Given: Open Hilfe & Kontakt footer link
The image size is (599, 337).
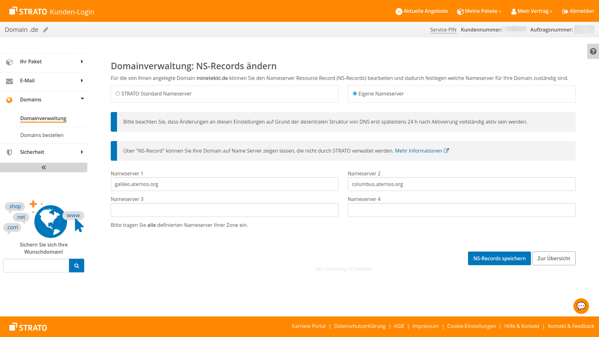Looking at the screenshot, I should (x=522, y=326).
